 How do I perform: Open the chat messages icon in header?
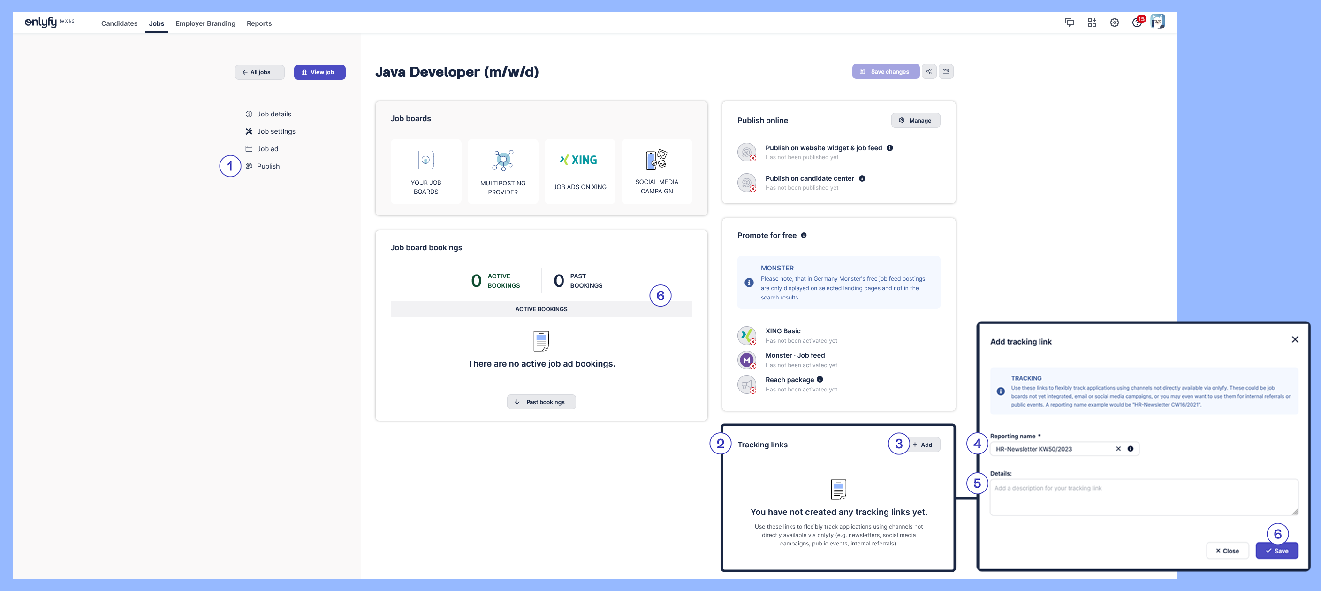1069,23
